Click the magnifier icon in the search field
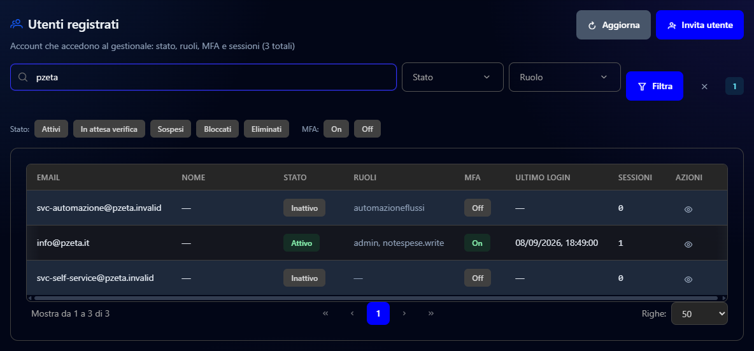Image resolution: width=754 pixels, height=351 pixels. (x=22, y=77)
